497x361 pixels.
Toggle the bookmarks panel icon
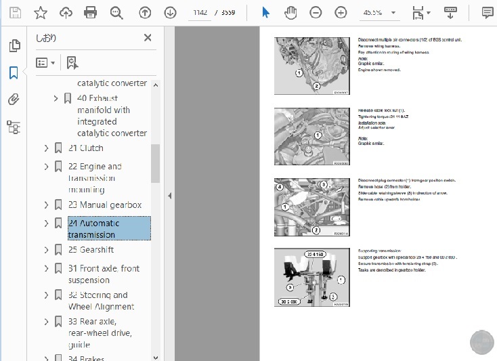[x=14, y=72]
